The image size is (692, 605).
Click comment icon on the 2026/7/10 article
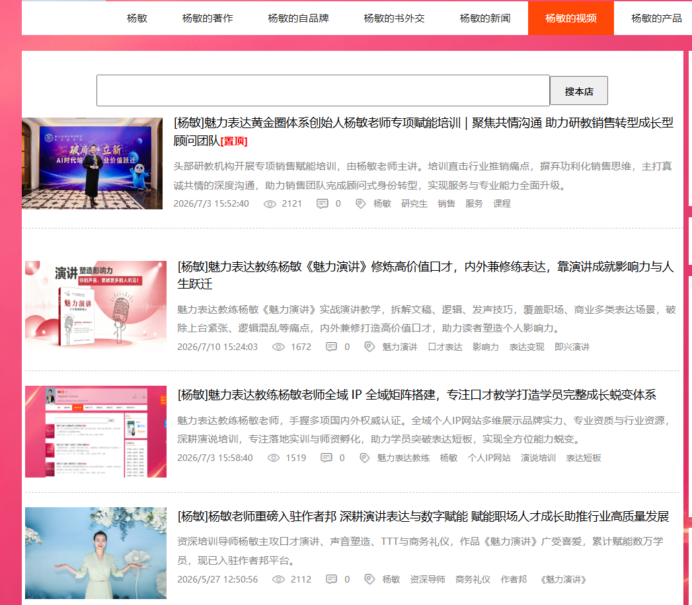pos(331,347)
